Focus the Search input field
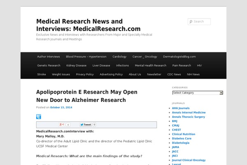The width and height of the screenshot is (247, 165). 199,21
